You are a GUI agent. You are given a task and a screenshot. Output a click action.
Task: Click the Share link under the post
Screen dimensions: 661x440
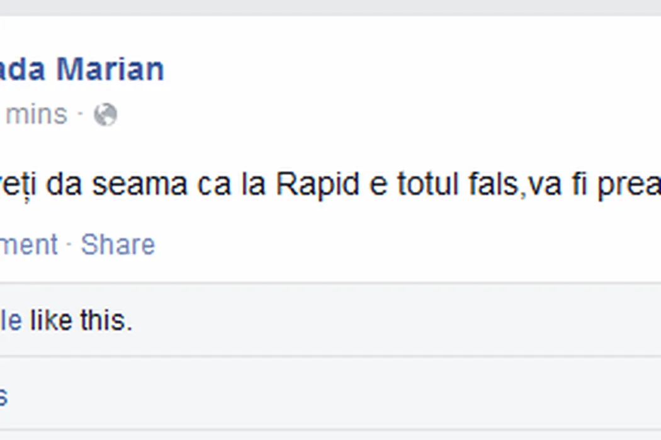(118, 245)
